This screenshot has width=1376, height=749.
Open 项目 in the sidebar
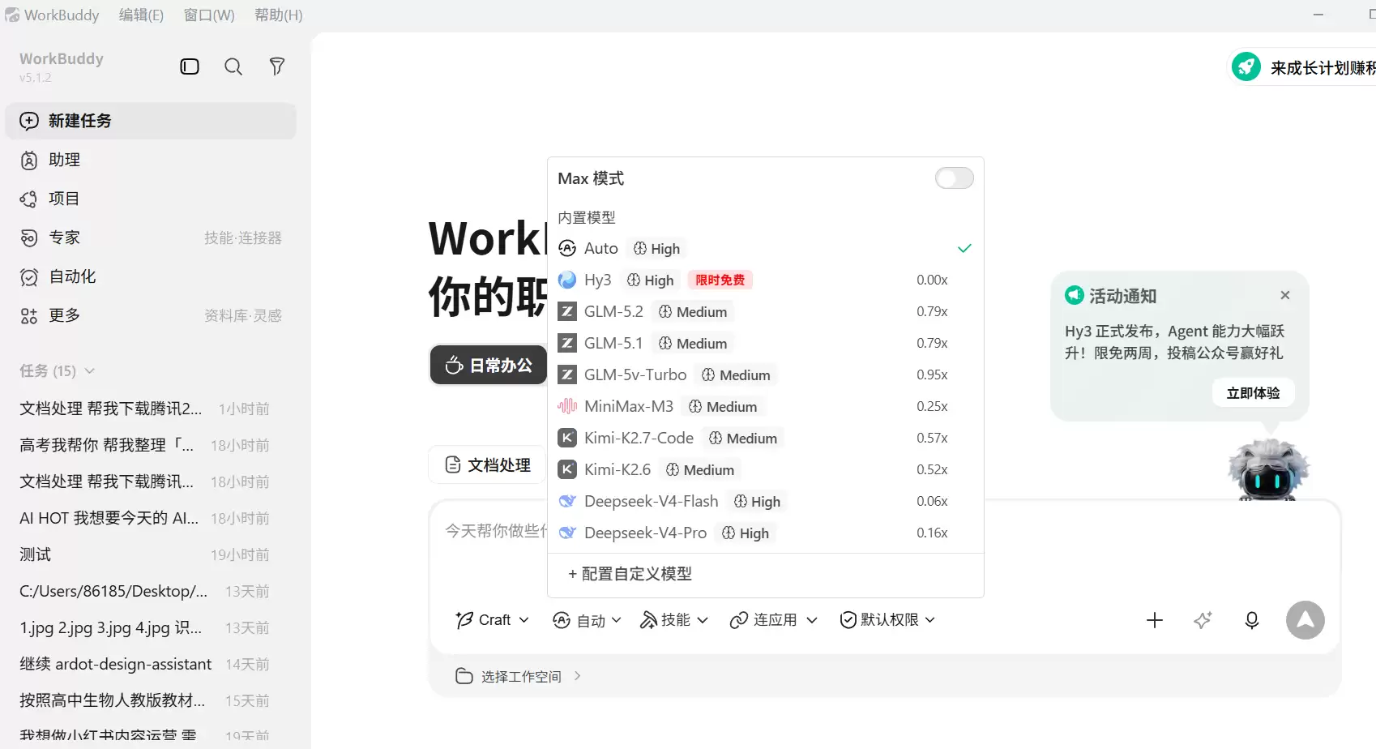pyautogui.click(x=151, y=199)
